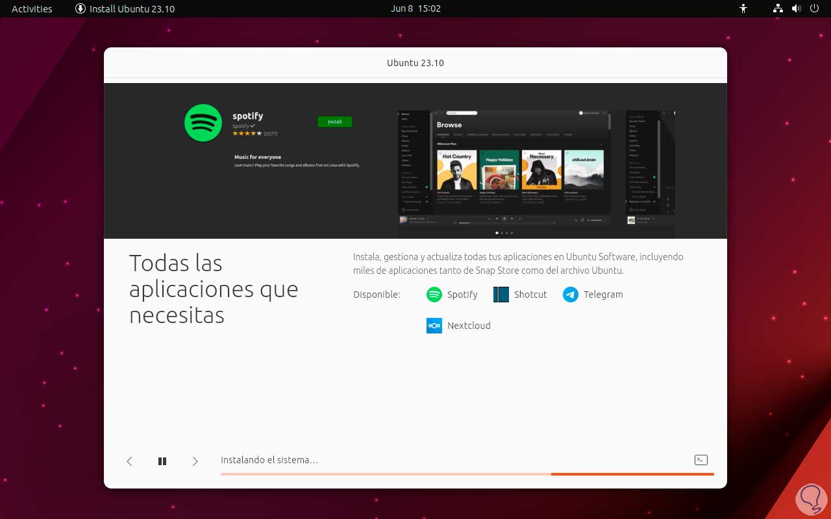Open the Install Ubuntu 23.10 app menu
Image resolution: width=831 pixels, height=519 pixels.
[125, 8]
